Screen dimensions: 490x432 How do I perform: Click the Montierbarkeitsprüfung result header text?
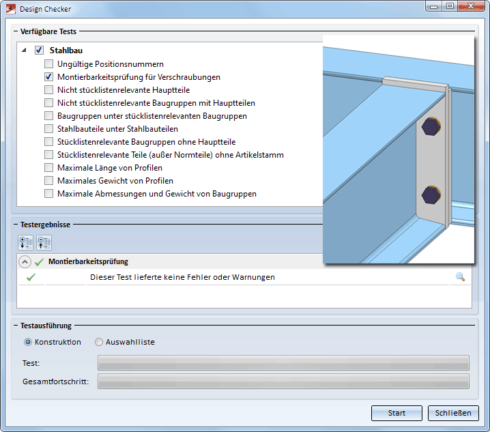[88, 261]
